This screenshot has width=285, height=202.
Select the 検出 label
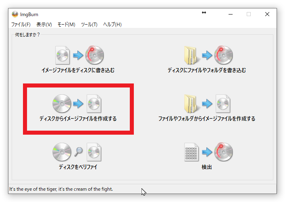click(x=207, y=167)
